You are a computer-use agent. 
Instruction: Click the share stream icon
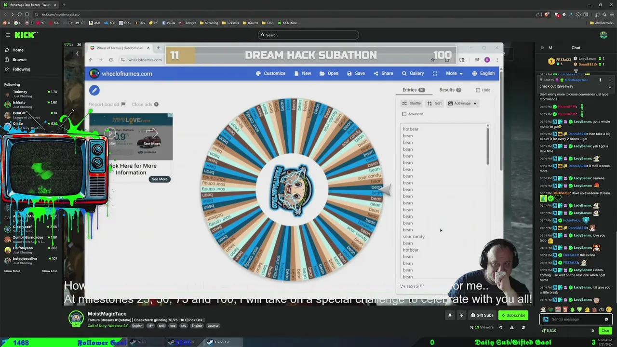coord(500,327)
